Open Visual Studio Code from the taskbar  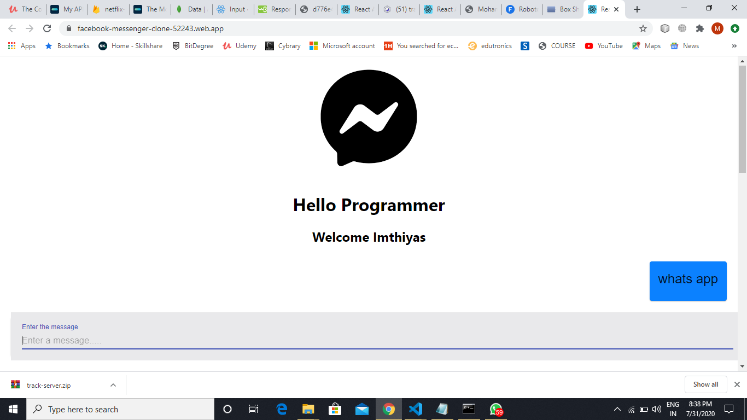pos(416,409)
